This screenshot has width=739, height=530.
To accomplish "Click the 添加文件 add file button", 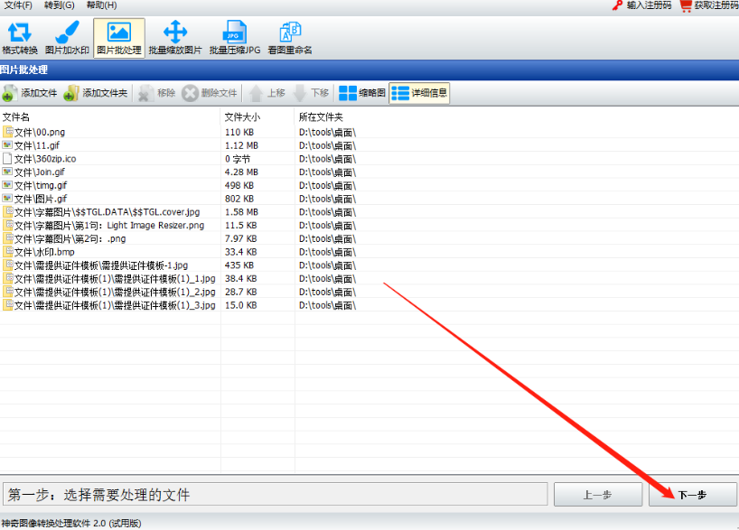I will [x=30, y=93].
